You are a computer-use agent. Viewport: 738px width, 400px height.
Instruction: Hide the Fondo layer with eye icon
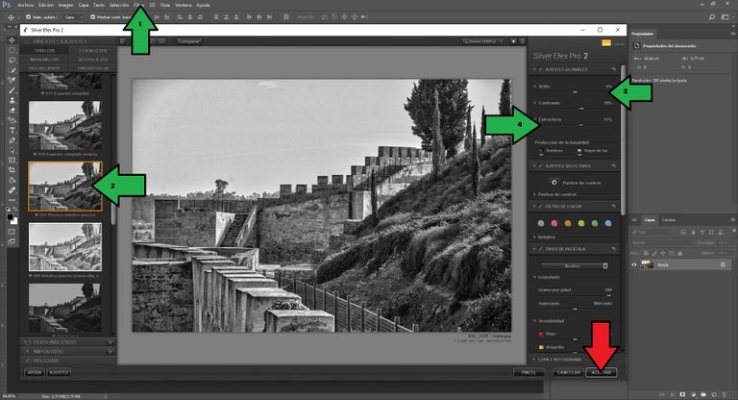coord(634,264)
